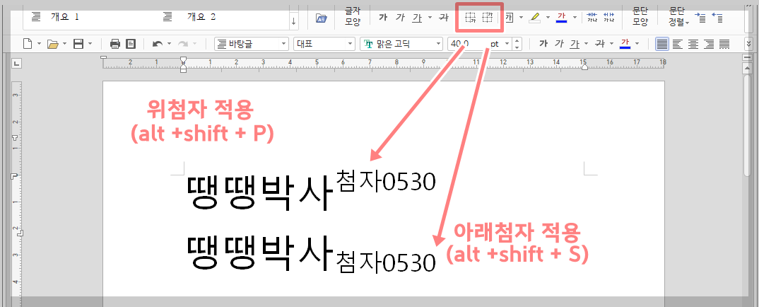The width and height of the screenshot is (759, 307).
Task: Toggle bold in lower format bar
Action: (x=543, y=44)
